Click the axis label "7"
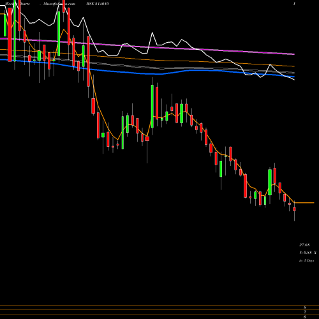319x319 pixels. (x=305, y=312)
